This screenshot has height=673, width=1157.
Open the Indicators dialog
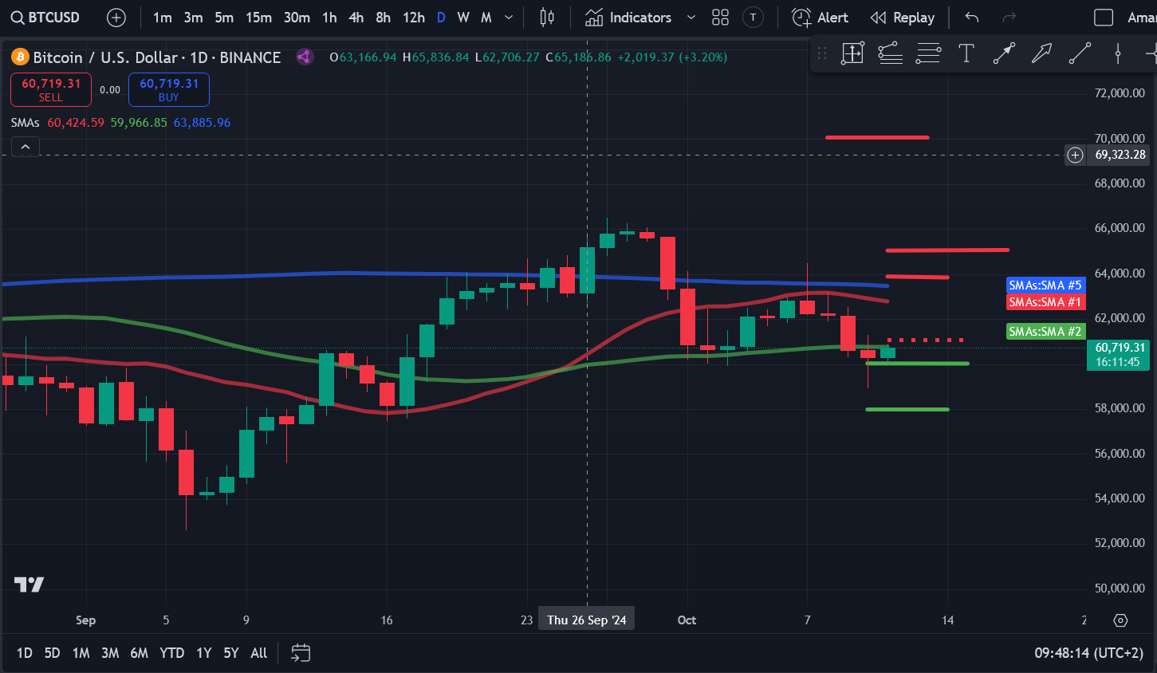tap(628, 18)
